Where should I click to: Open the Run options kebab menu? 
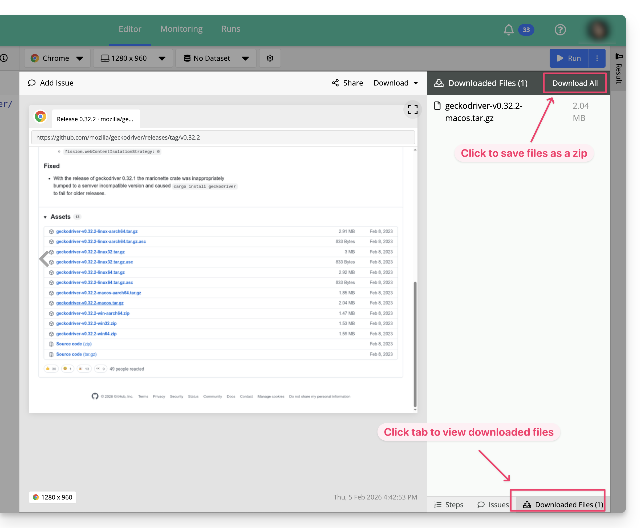[597, 58]
